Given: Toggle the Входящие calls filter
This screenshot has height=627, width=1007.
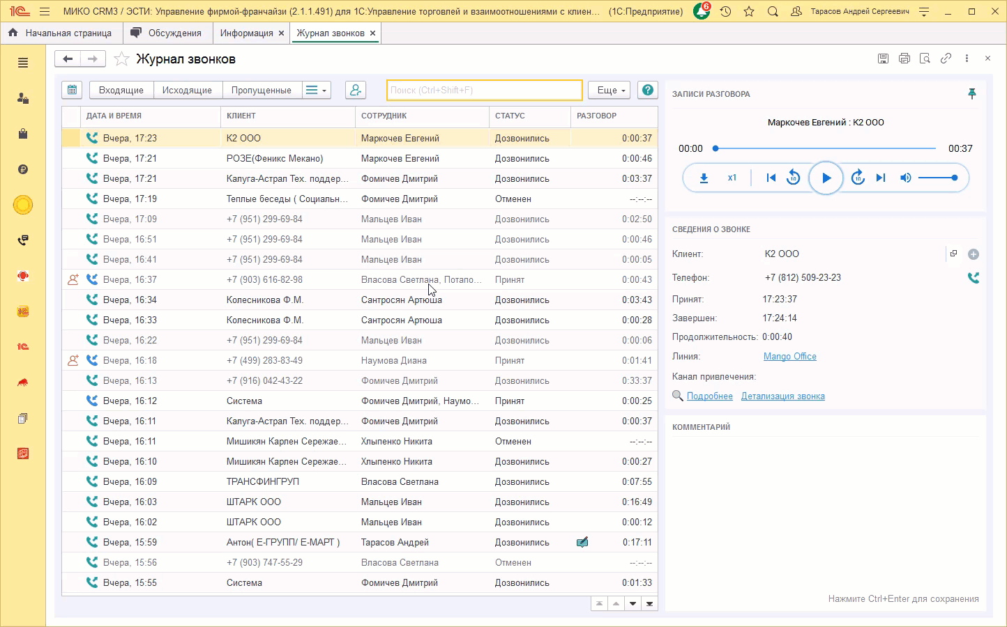Looking at the screenshot, I should click(x=121, y=90).
